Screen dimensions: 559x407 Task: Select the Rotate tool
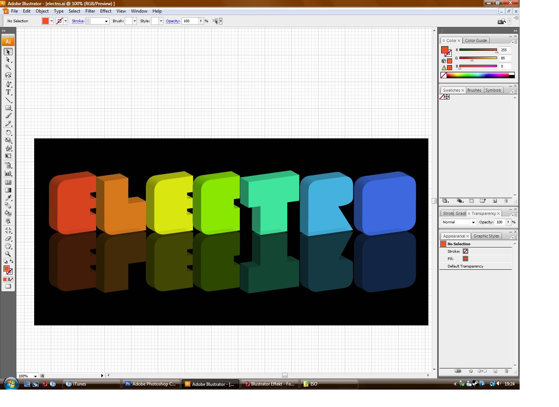[8, 132]
